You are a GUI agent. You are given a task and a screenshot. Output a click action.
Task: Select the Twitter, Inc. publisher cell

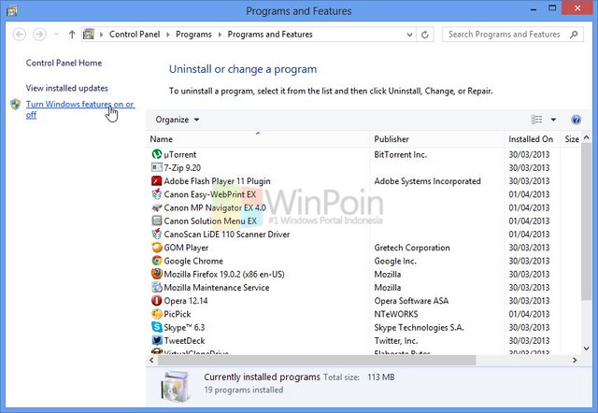pyautogui.click(x=396, y=340)
